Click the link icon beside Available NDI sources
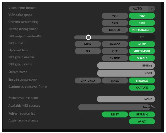Image resolution: width=166 pixels, height=133 pixels. [153, 107]
